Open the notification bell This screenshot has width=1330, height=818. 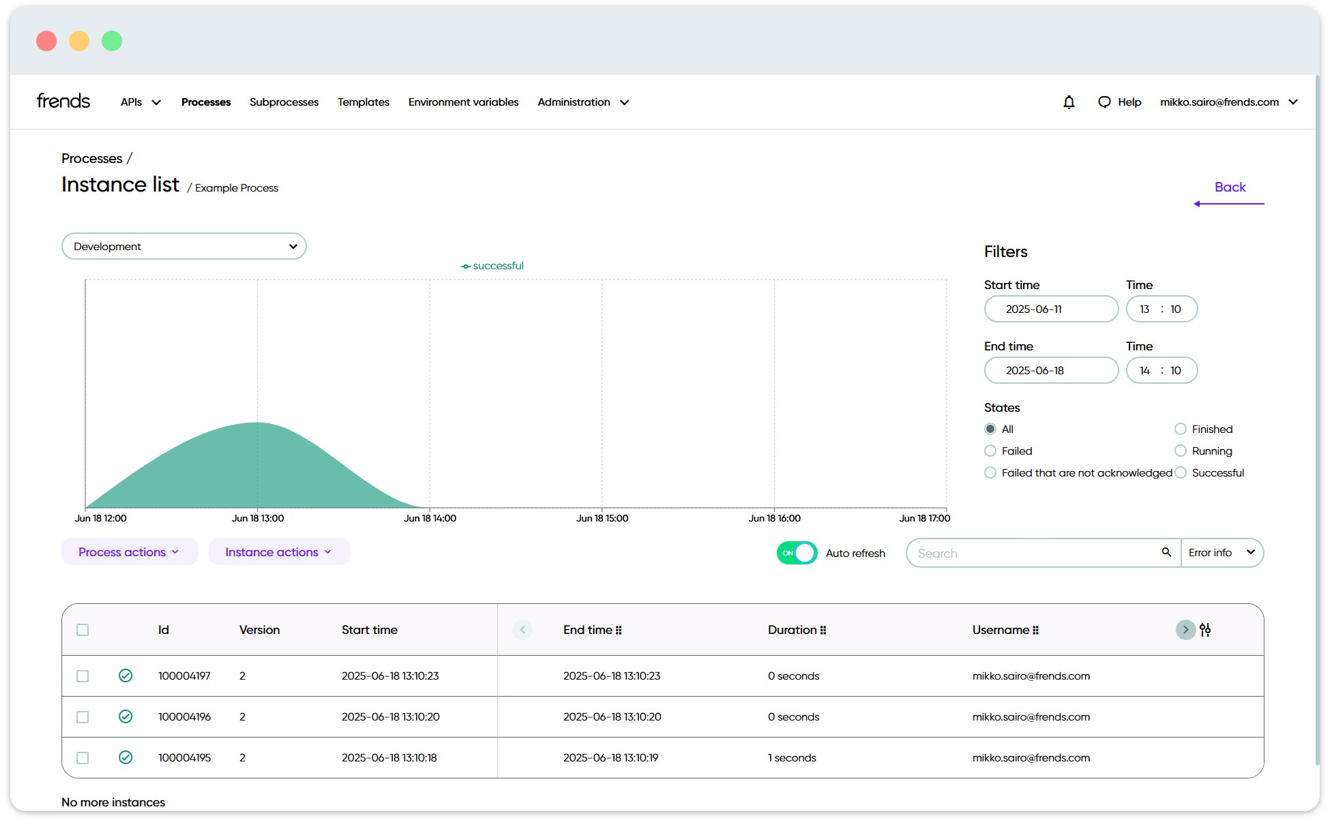click(1069, 102)
